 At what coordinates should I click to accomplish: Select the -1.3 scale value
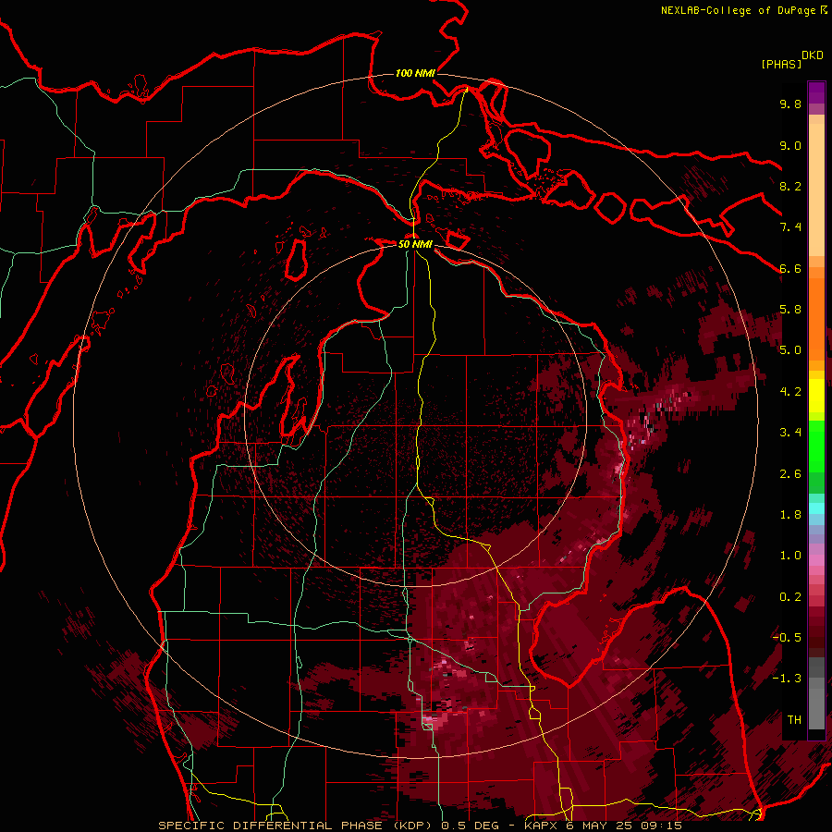[787, 679]
